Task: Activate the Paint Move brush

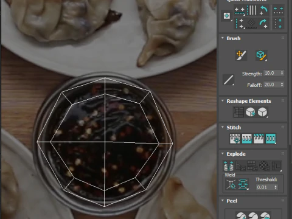Action: coord(241,55)
